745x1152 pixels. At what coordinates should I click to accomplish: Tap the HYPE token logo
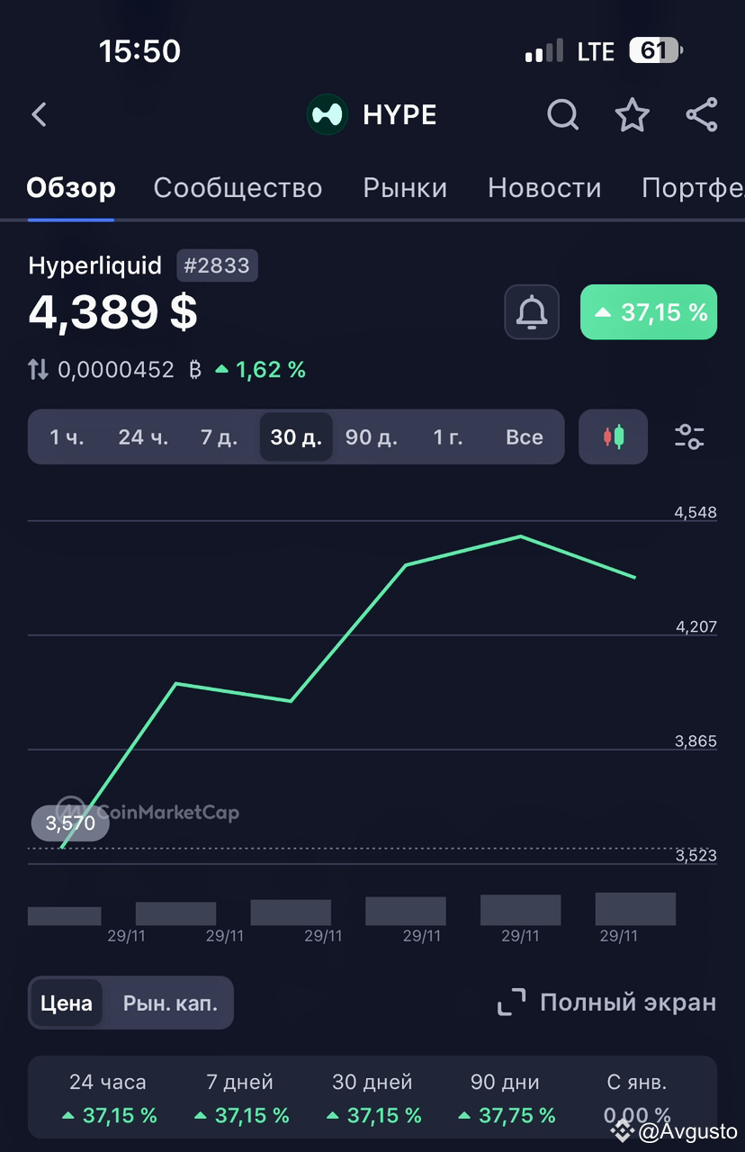coord(326,115)
